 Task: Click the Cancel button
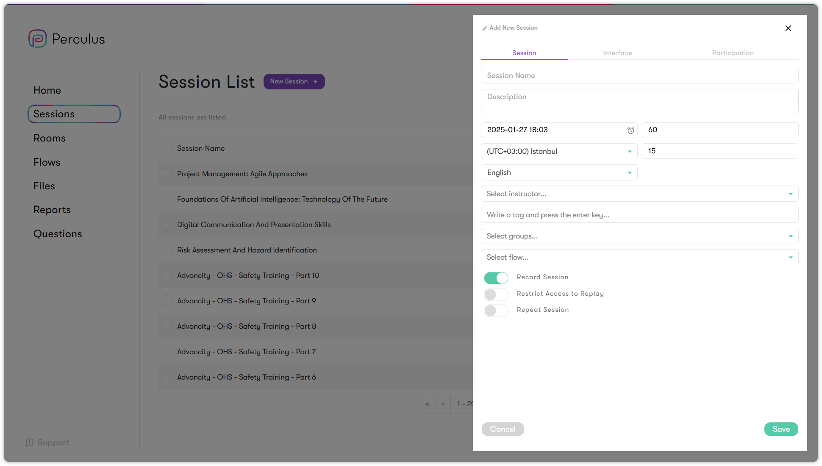pyautogui.click(x=503, y=429)
